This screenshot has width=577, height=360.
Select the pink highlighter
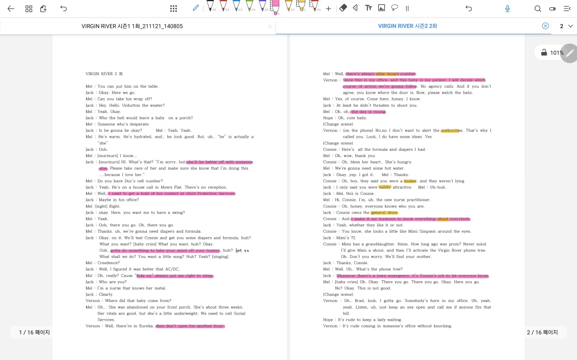pos(275,7)
